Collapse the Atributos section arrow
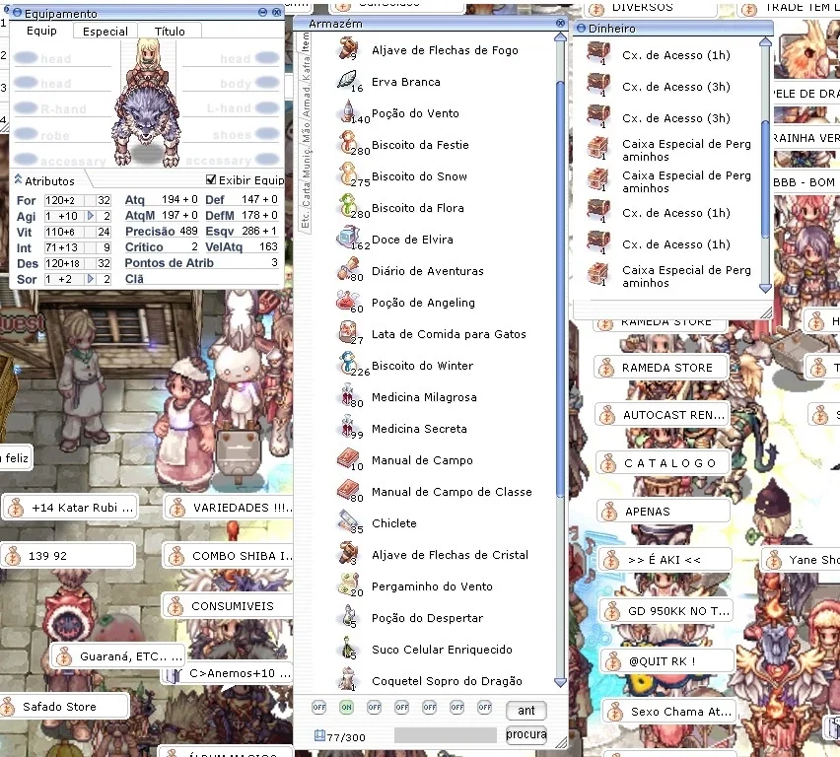This screenshot has height=757, width=840. (x=18, y=179)
